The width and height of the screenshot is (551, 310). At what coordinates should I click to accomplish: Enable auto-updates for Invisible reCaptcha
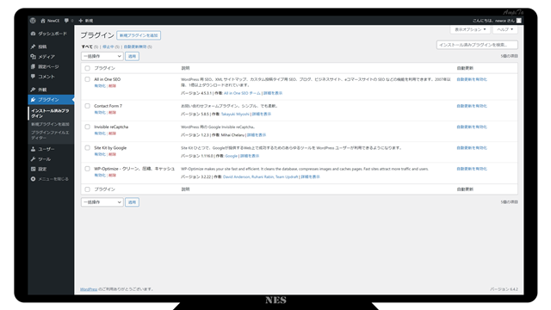(x=472, y=127)
